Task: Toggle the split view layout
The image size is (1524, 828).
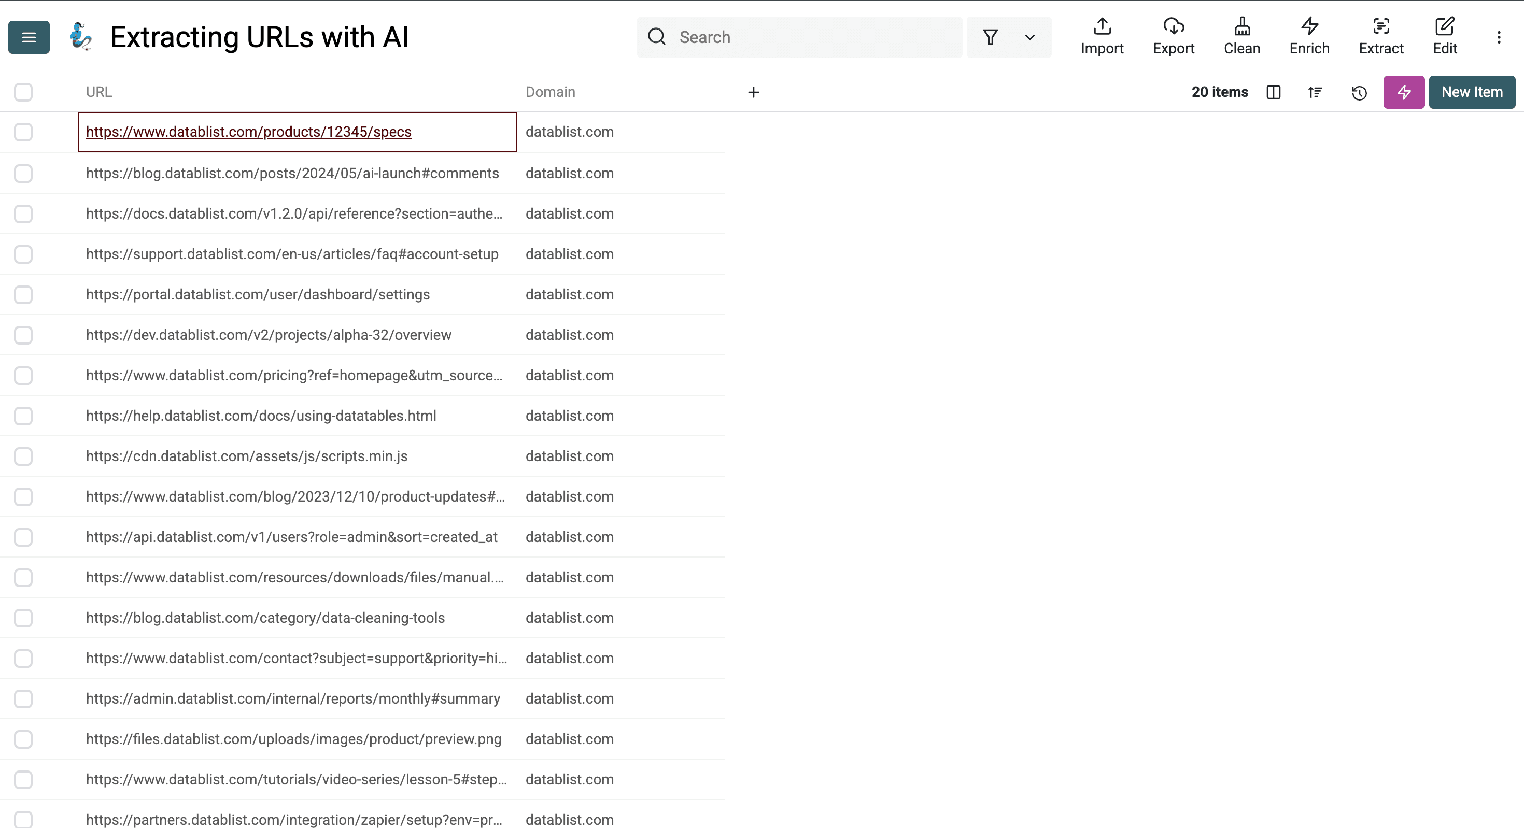Action: [x=1273, y=92]
